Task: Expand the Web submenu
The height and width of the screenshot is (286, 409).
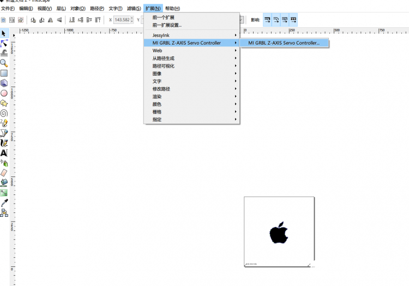Action: pyautogui.click(x=192, y=51)
